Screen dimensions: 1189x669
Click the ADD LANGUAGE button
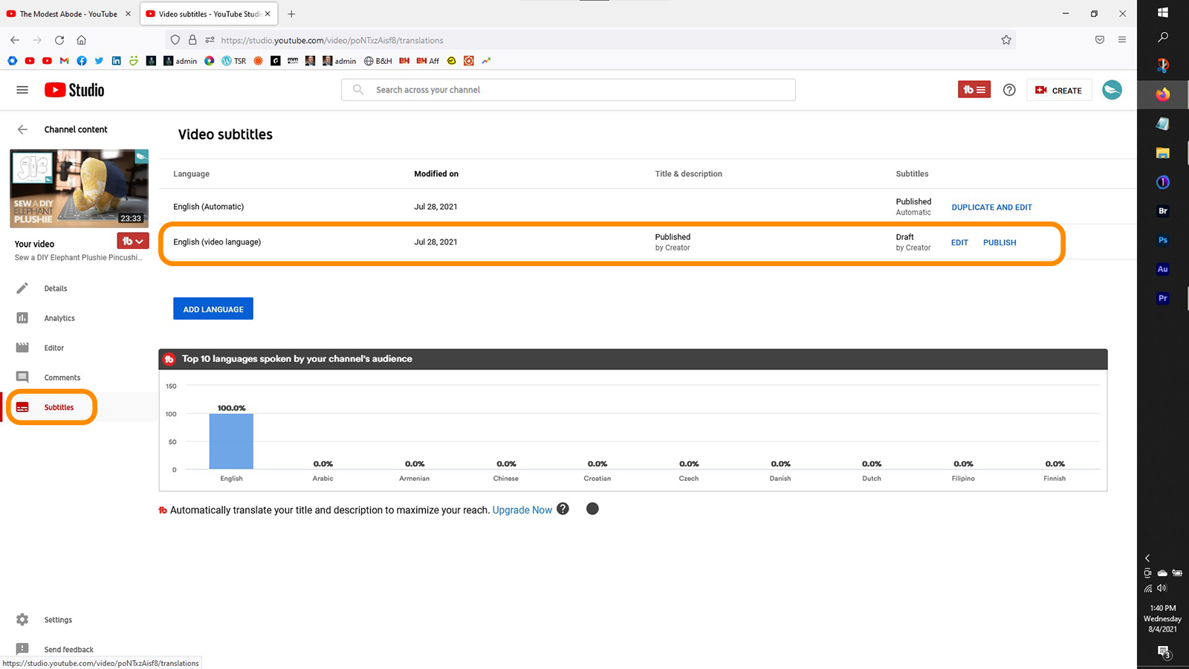click(213, 309)
